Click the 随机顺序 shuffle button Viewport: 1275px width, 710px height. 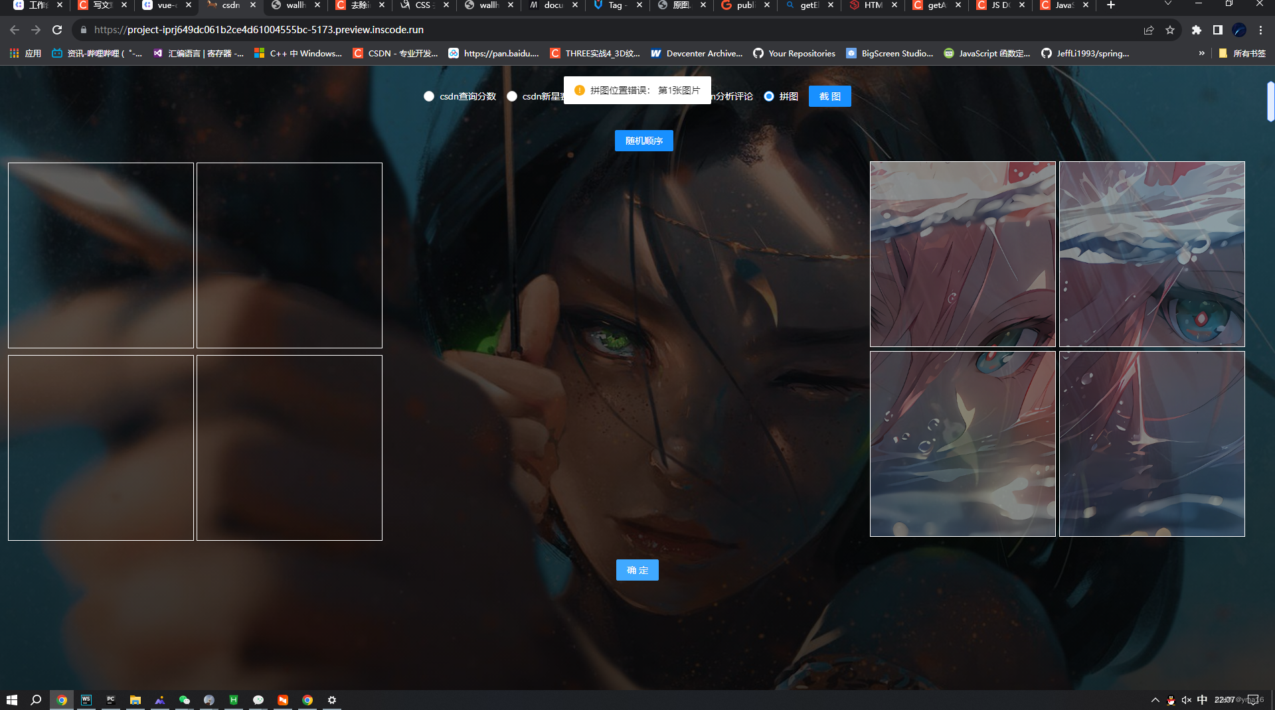643,141
